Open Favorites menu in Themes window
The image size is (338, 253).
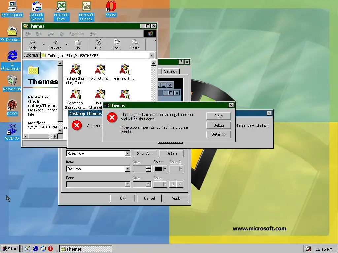[77, 34]
